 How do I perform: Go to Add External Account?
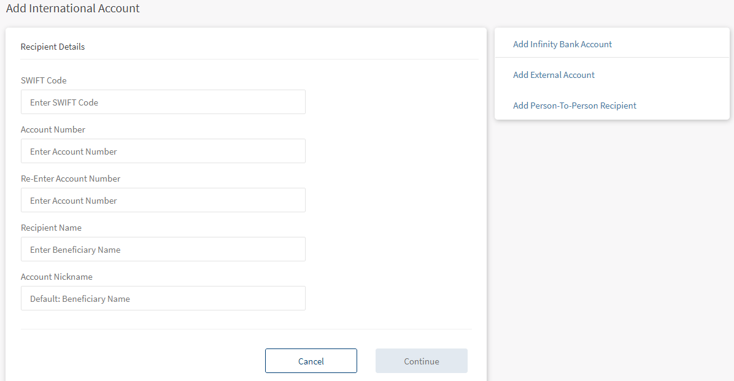click(x=554, y=75)
